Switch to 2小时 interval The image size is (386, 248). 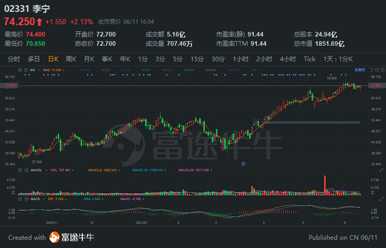[264, 59]
